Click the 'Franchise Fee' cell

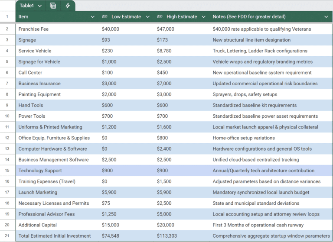(57, 29)
